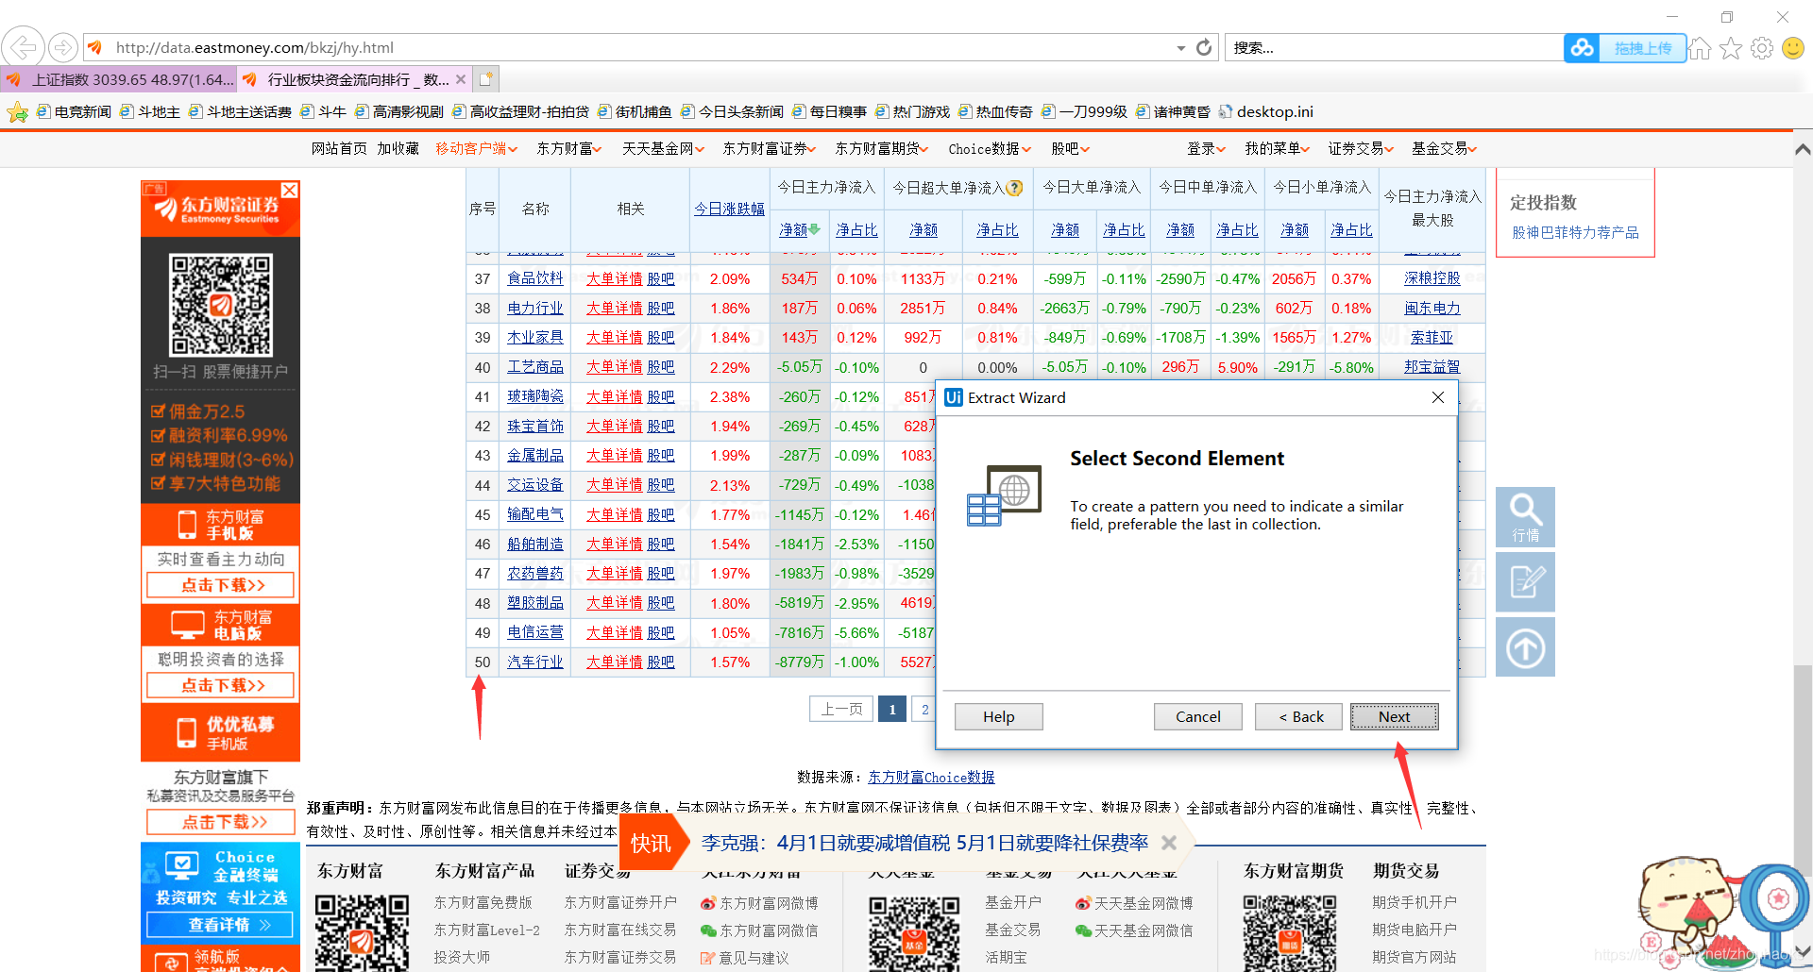Open the 深粮控股 stock link
This screenshot has height=972, width=1813.
(x=1432, y=278)
